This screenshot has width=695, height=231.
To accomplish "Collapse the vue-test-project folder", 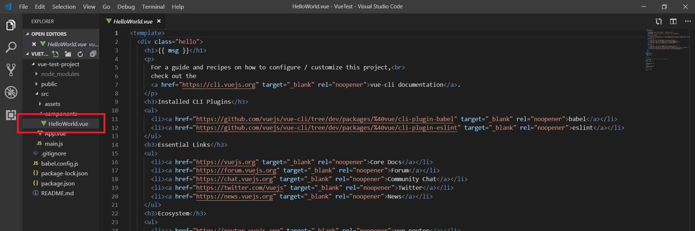I will click(x=33, y=64).
